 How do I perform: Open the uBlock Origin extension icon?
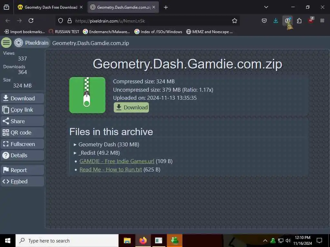pyautogui.click(x=311, y=20)
